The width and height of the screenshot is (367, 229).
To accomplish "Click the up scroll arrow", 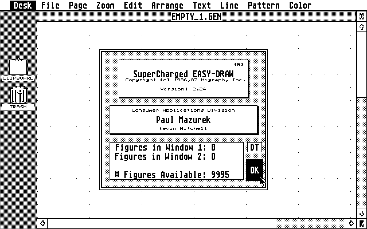I will coord(362,27).
